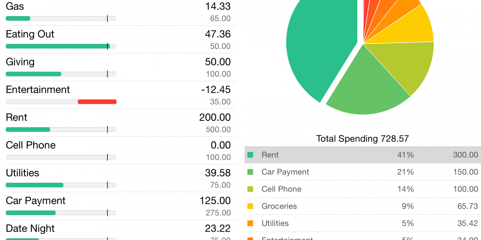Select the Rent 41% row in spending list
481x240 pixels.
(x=362, y=155)
